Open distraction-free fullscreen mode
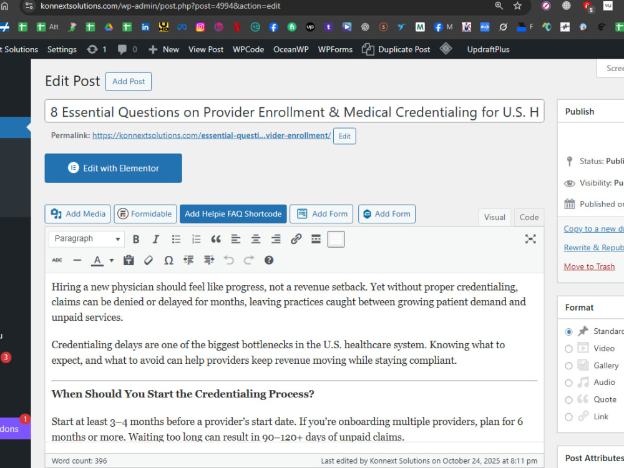This screenshot has width=624, height=468. click(530, 239)
